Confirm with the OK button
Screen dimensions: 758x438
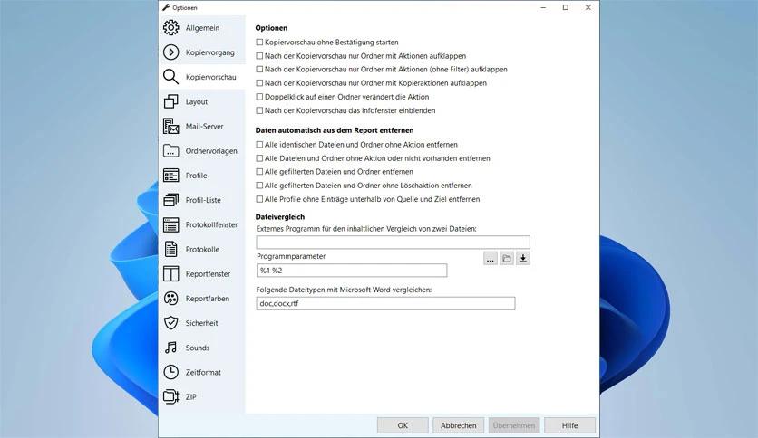pyautogui.click(x=403, y=425)
